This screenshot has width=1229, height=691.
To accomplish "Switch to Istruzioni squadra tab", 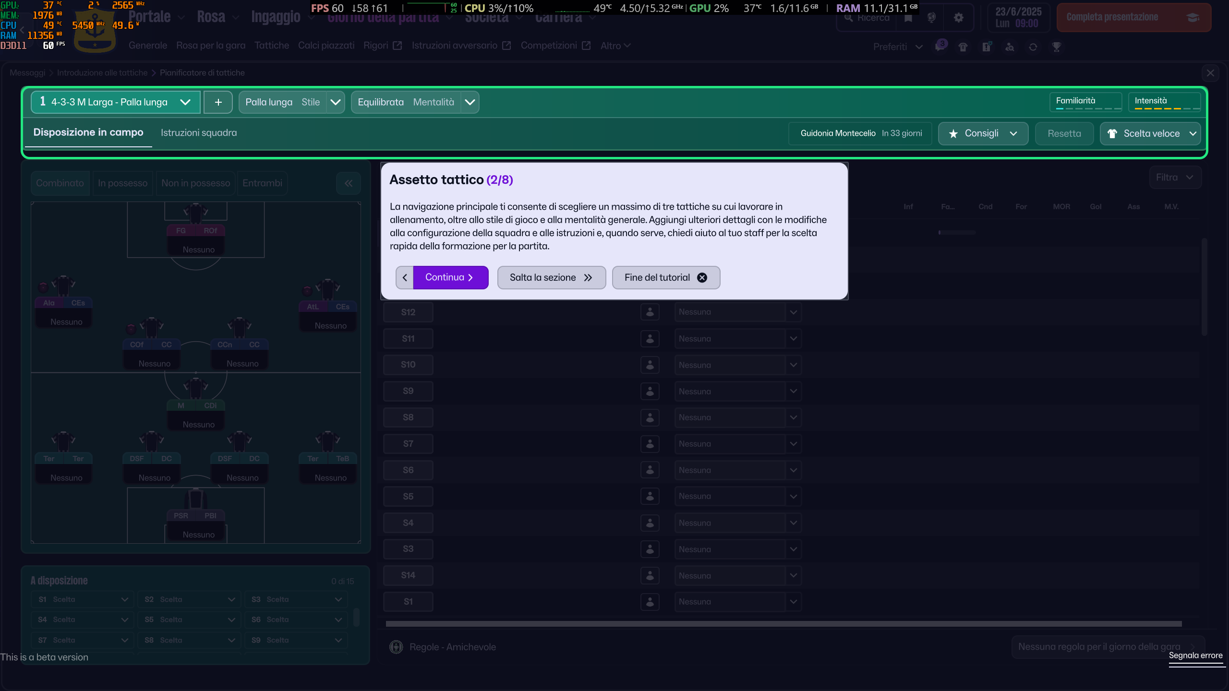I will tap(199, 133).
